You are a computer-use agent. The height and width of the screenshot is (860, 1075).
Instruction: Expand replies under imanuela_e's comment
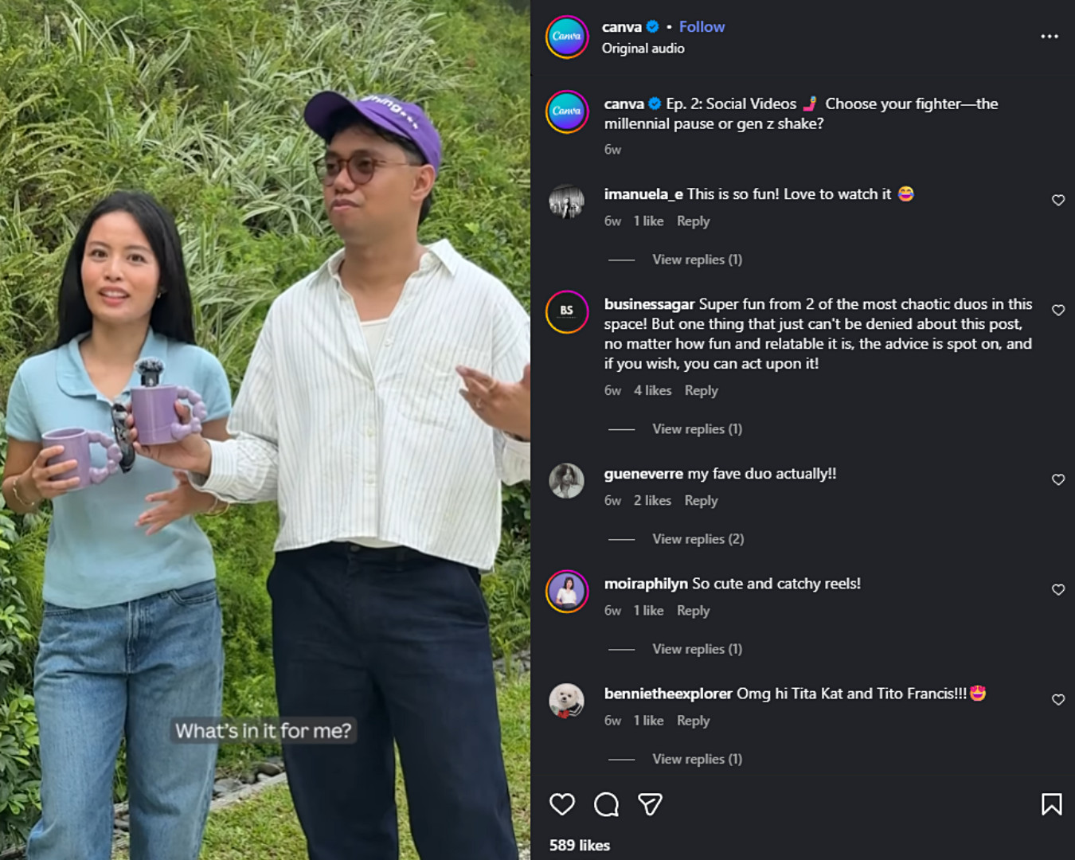pyautogui.click(x=695, y=260)
